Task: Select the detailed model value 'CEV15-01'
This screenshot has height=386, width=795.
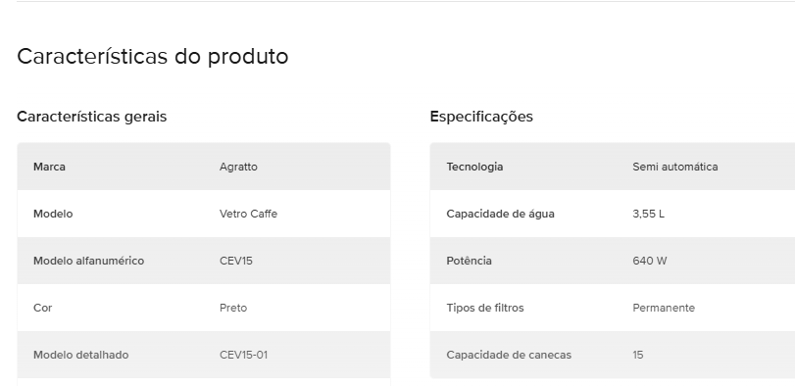Action: click(x=243, y=355)
